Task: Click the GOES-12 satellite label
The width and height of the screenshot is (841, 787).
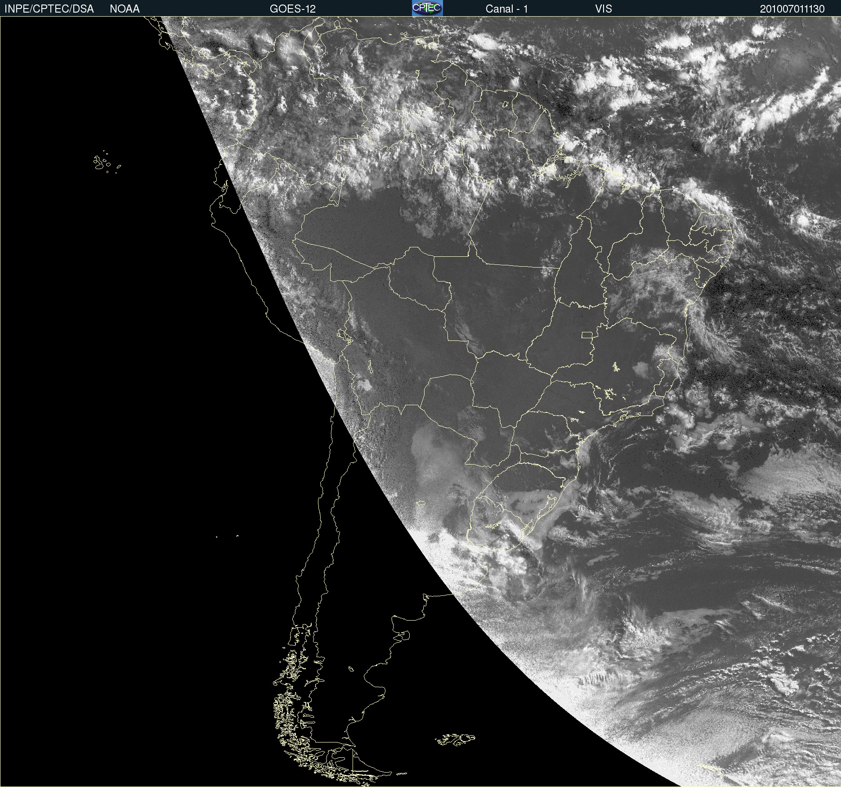Action: (x=293, y=9)
